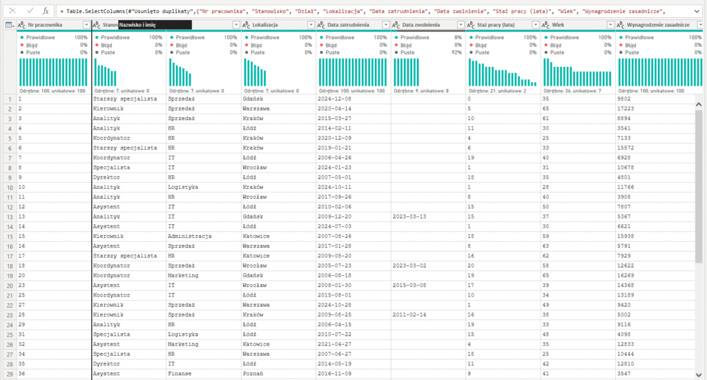Image resolution: width=707 pixels, height=380 pixels.
Task: Click ABC type icon for Lokalizacja column
Action: [x=246, y=25]
